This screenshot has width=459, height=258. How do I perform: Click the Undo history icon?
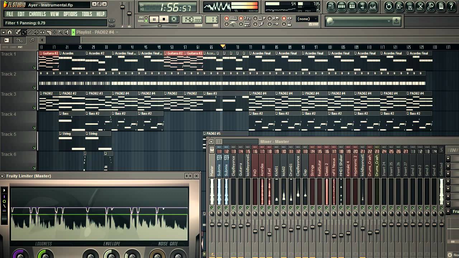(x=389, y=6)
